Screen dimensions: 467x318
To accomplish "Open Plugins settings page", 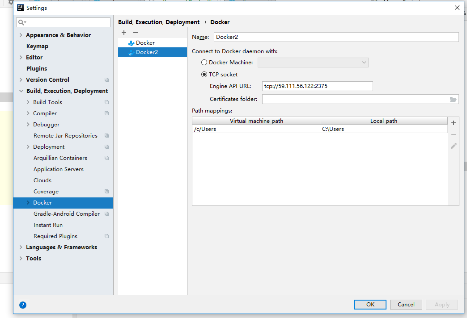I will pyautogui.click(x=37, y=69).
